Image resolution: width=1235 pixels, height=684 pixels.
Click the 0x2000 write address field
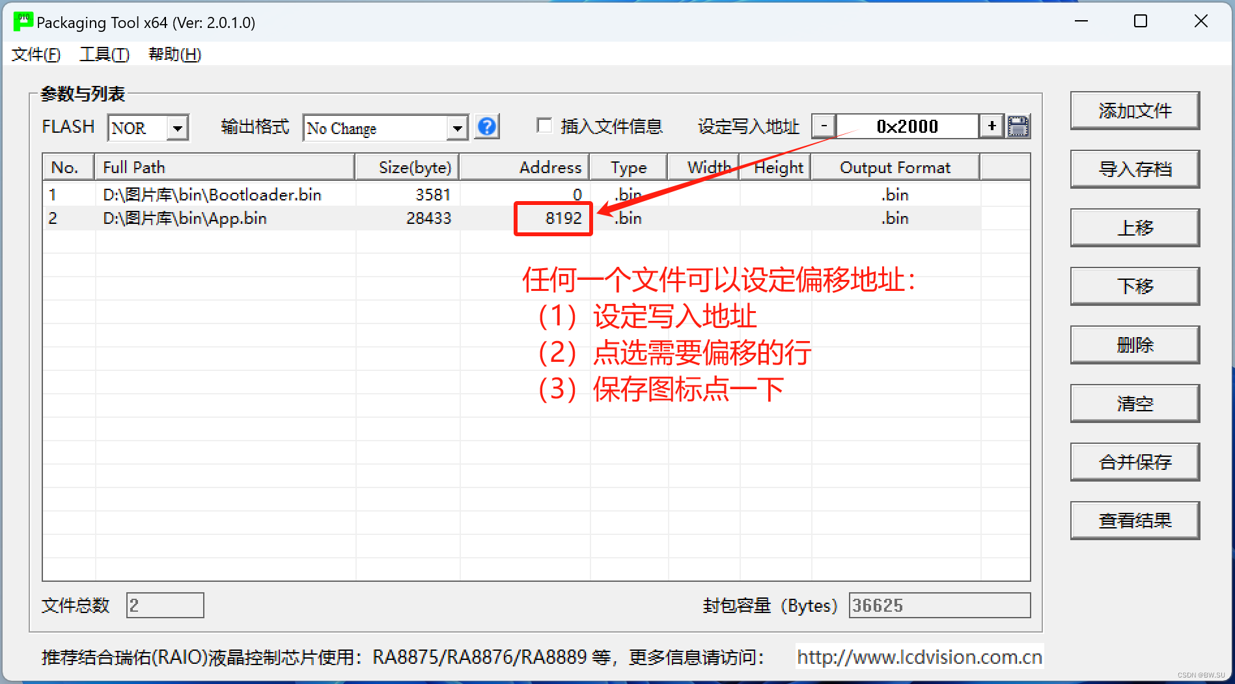pyautogui.click(x=908, y=126)
